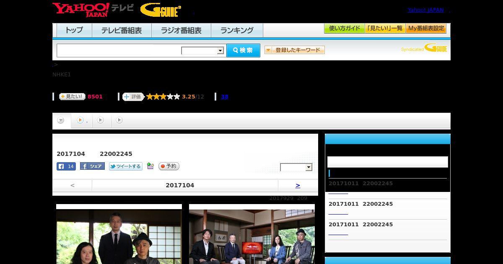Open the ラジオ番組表 tab
This screenshot has width=503, height=264.
point(181,31)
